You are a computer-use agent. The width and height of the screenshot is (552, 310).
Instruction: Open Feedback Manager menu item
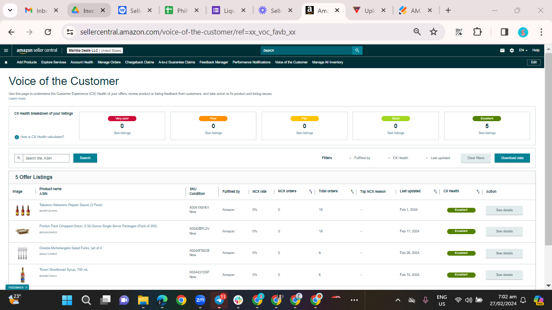point(214,63)
